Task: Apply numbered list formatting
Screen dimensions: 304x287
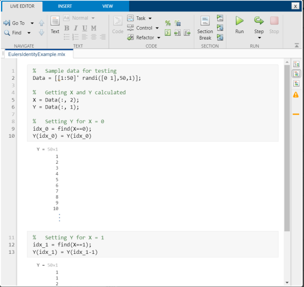Action: click(75, 37)
